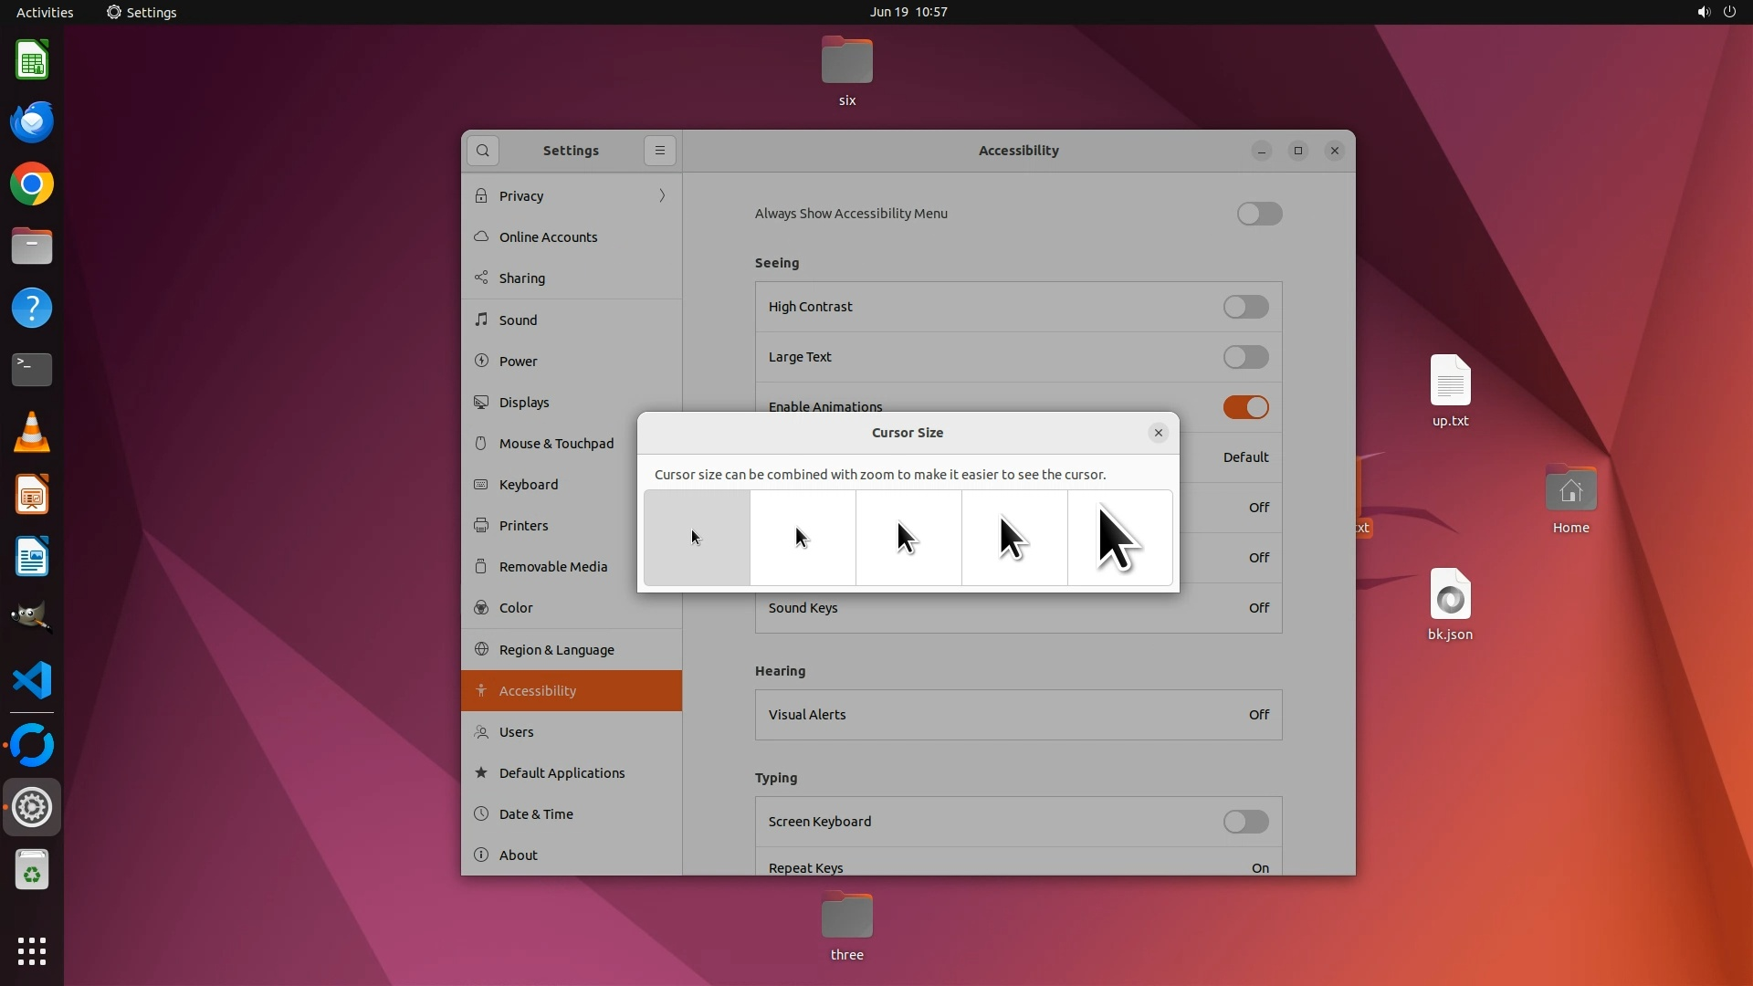The width and height of the screenshot is (1753, 986).
Task: Launch VLC media player from the dock
Action: pyautogui.click(x=32, y=433)
